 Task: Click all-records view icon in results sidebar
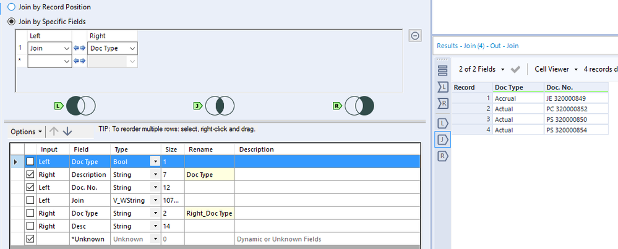pos(443,70)
